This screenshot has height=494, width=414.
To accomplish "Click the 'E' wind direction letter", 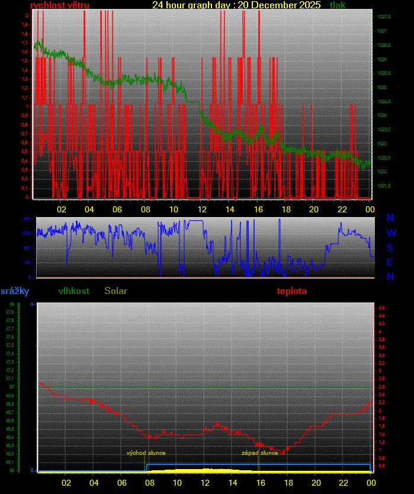I will pyautogui.click(x=390, y=262).
